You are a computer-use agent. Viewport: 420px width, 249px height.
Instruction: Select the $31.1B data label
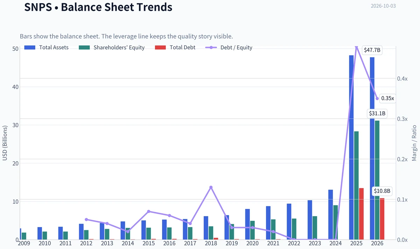coord(377,113)
